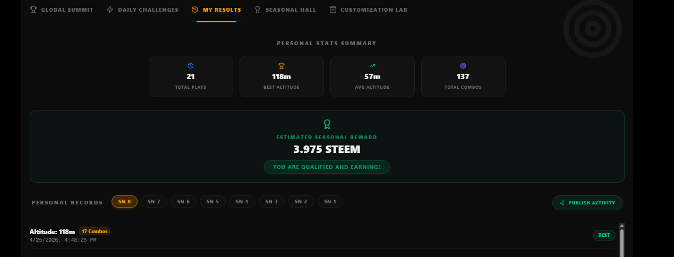Click the orange Best Altitude trophy icon
The width and height of the screenshot is (674, 257).
click(x=281, y=66)
